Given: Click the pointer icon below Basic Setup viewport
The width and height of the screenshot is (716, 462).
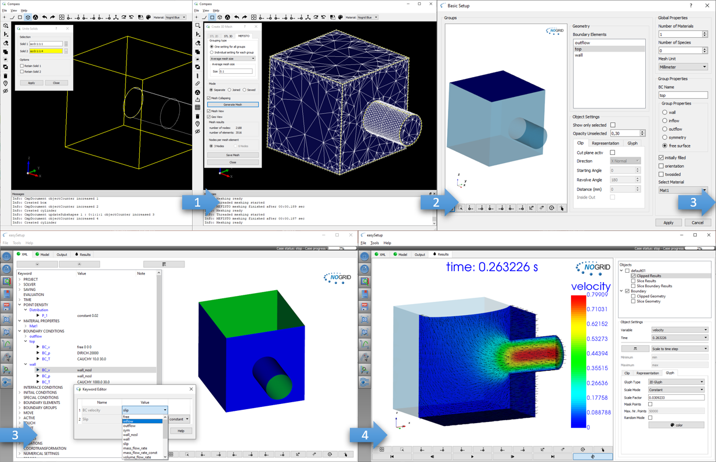Looking at the screenshot, I should pos(562,208).
